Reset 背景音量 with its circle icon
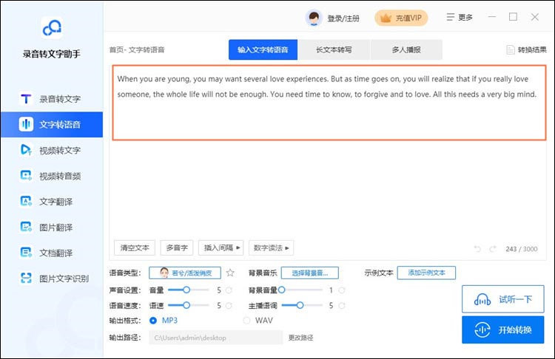Viewport: 555px width, 359px height. [342, 290]
